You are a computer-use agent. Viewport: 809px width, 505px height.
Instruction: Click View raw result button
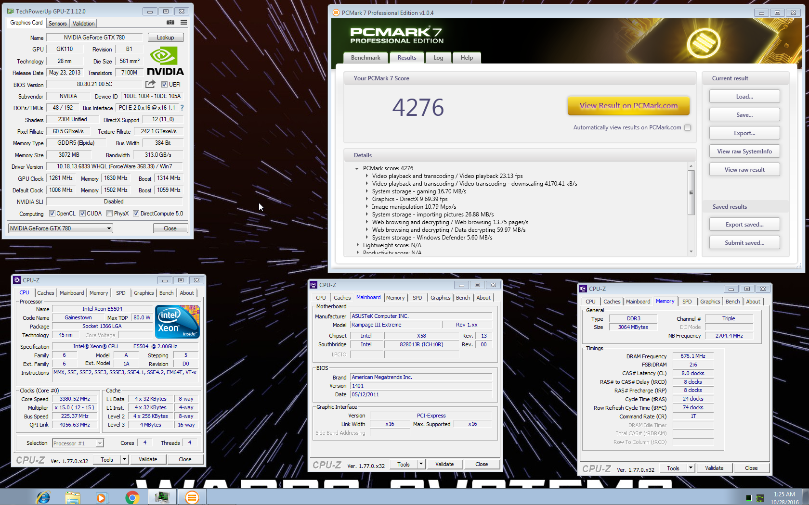[744, 170]
